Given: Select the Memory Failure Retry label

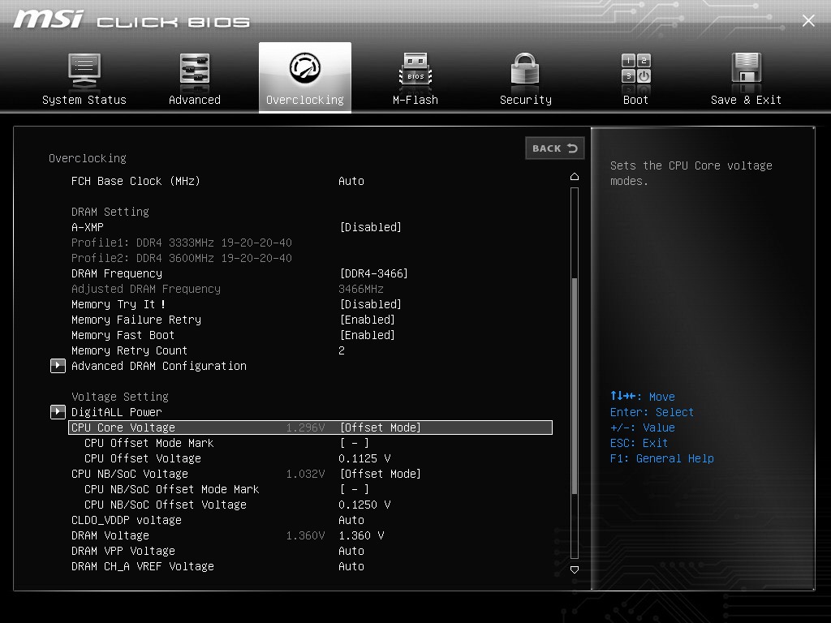Looking at the screenshot, I should (x=136, y=320).
